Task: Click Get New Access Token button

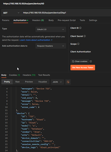Action: point(83,68)
